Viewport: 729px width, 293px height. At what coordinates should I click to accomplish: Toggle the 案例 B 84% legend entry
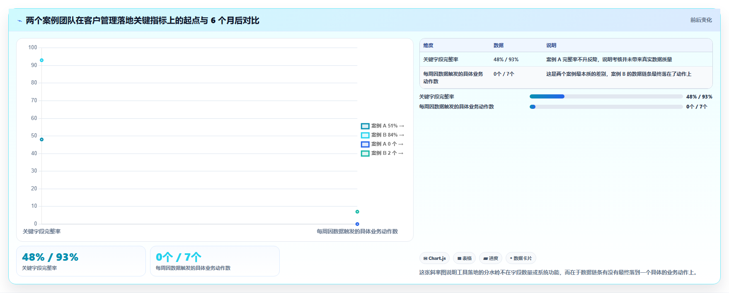tap(382, 135)
